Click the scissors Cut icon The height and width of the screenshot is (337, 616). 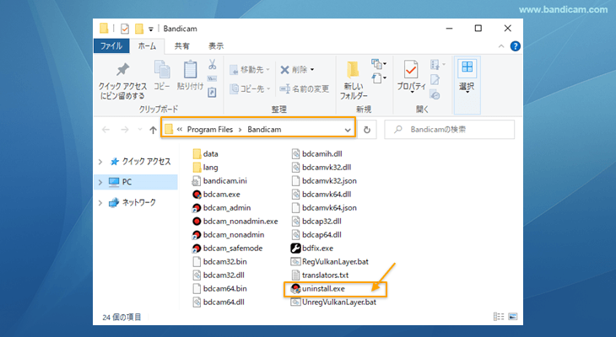point(212,64)
